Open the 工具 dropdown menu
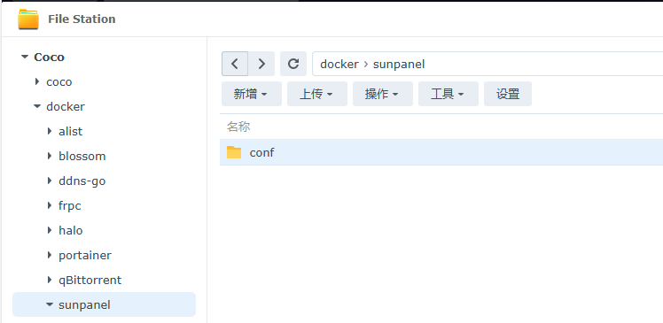Viewport: 663px width, 323px height. pyautogui.click(x=448, y=94)
